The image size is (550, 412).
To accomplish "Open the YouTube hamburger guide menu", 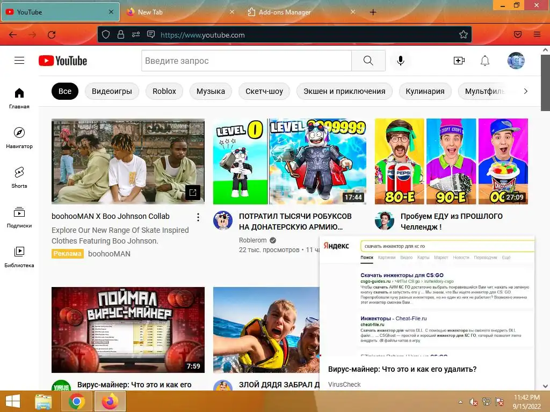I will (19, 61).
